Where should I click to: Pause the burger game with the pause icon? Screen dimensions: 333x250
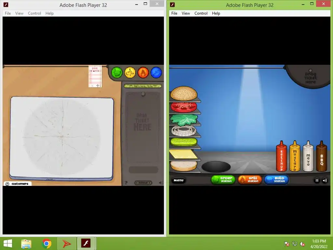coord(317,180)
